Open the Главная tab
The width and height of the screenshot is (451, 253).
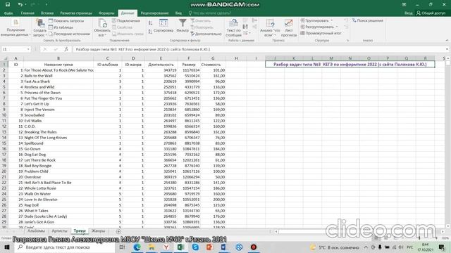(27, 13)
